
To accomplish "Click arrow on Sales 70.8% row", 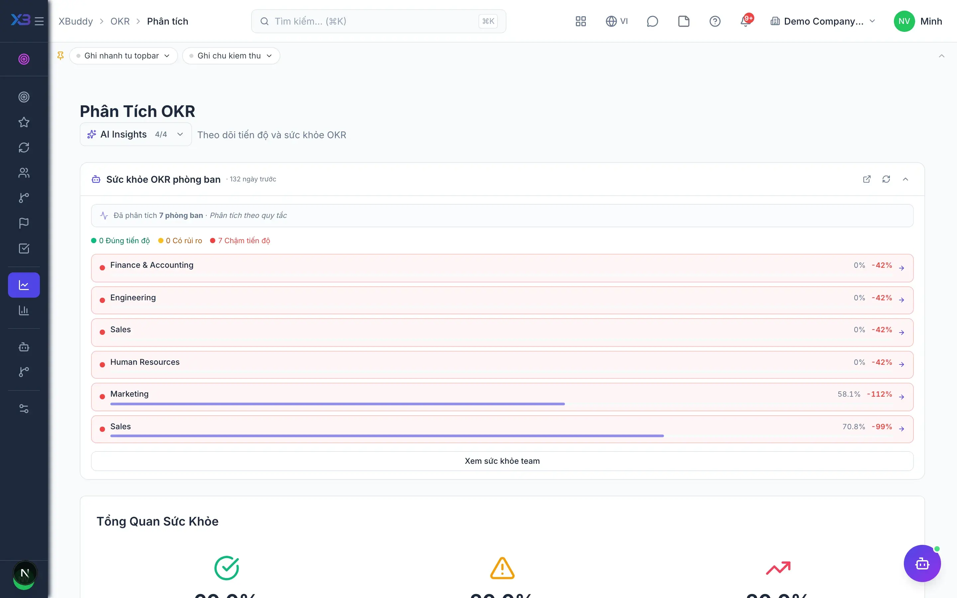I will 901,429.
